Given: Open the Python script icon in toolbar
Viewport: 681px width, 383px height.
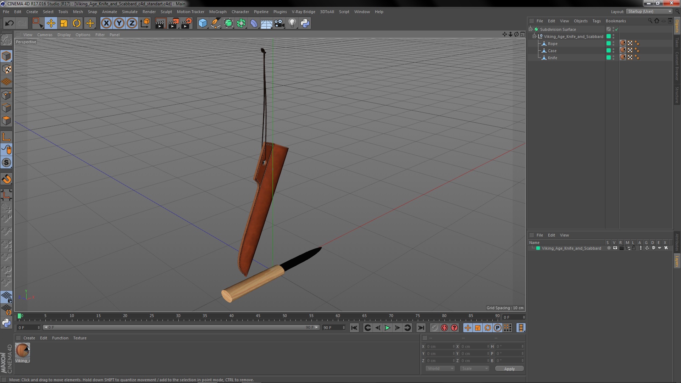Looking at the screenshot, I should tap(305, 23).
